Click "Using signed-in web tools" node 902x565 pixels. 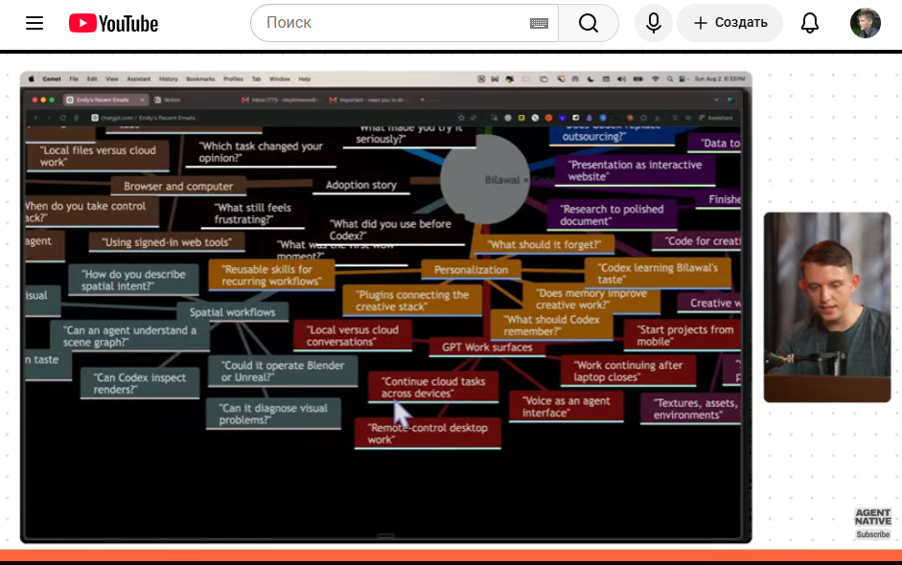[167, 242]
